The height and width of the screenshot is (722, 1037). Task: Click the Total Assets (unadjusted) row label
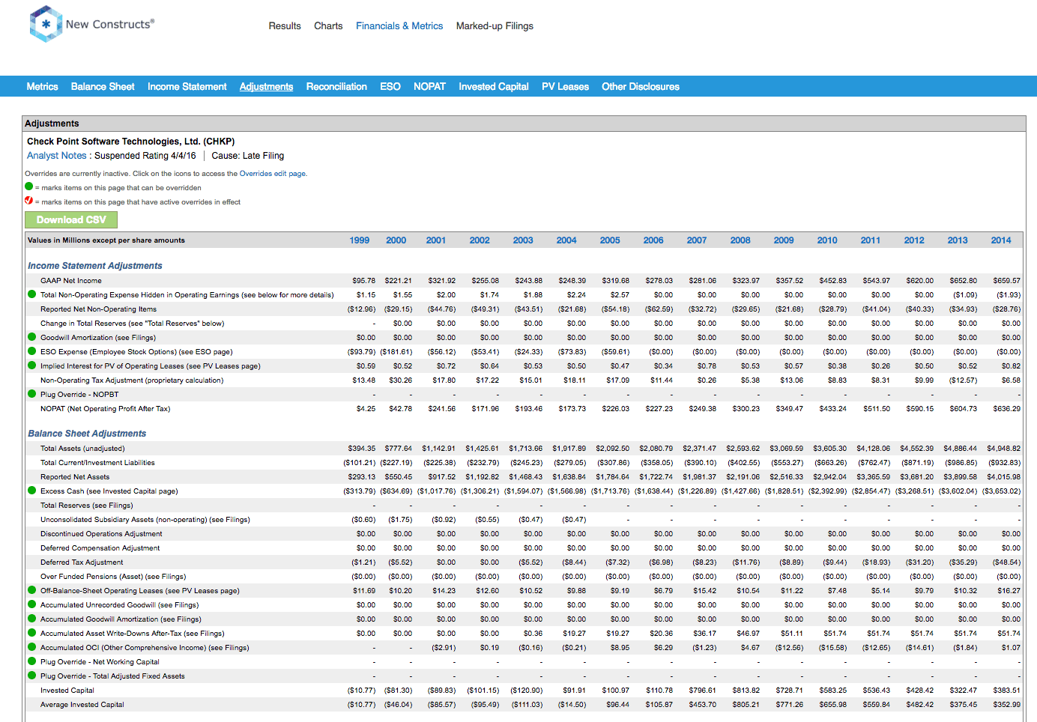82,449
